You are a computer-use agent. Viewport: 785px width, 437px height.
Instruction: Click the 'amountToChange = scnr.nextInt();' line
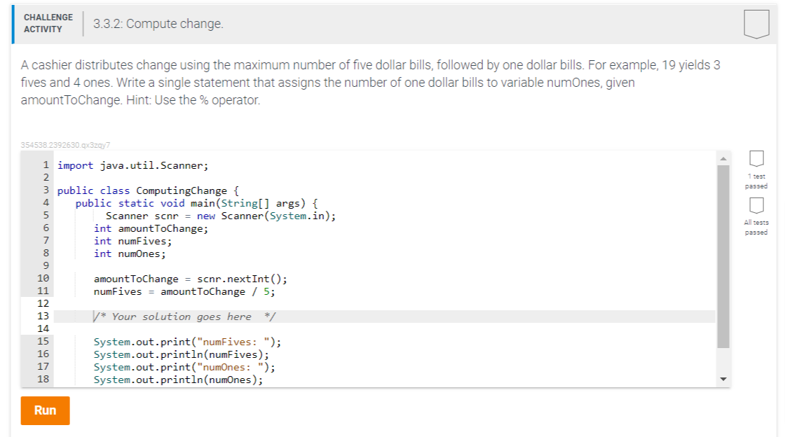[x=190, y=279]
